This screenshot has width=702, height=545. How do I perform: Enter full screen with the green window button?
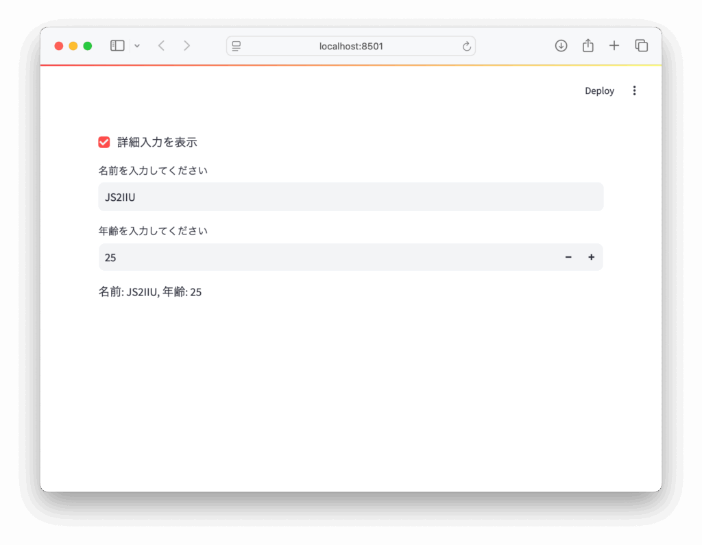coord(88,46)
